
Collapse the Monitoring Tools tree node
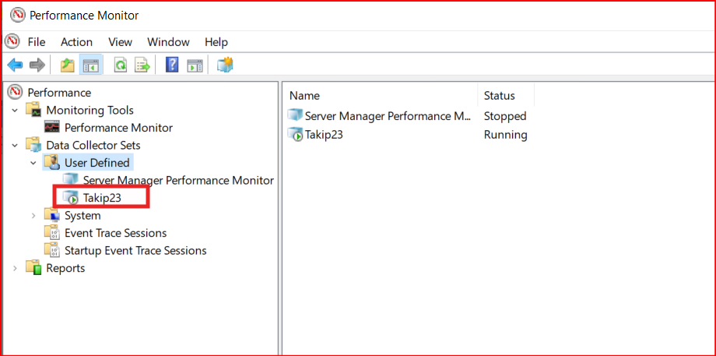(x=15, y=111)
